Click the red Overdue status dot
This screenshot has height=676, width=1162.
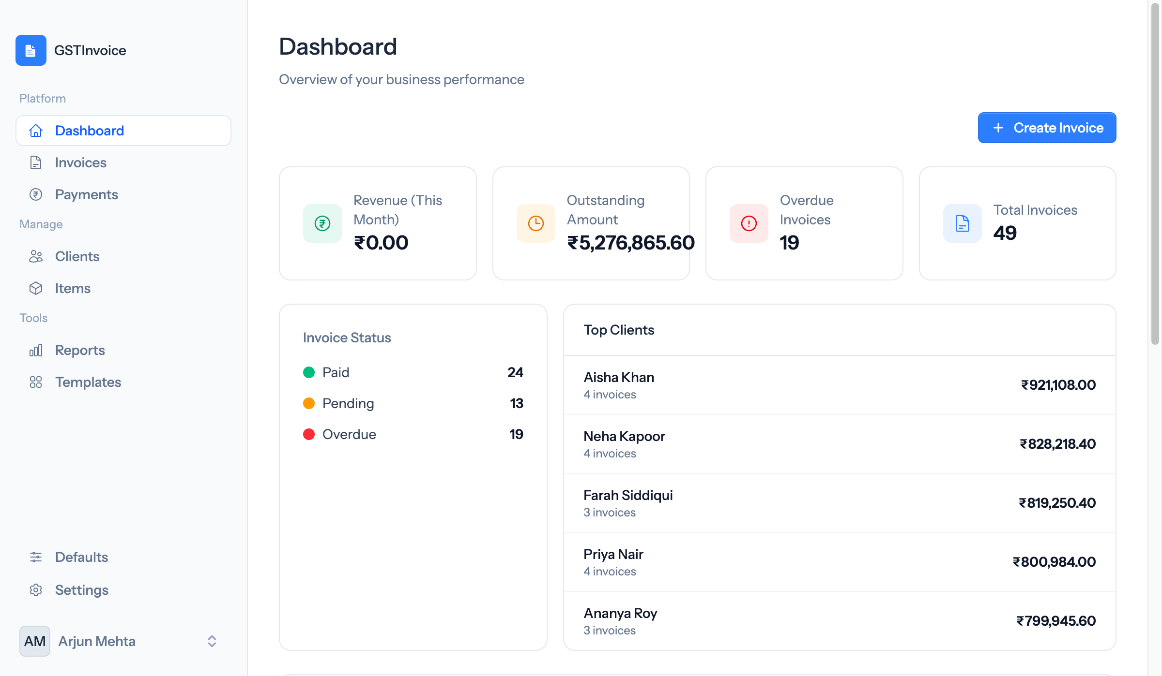click(309, 434)
